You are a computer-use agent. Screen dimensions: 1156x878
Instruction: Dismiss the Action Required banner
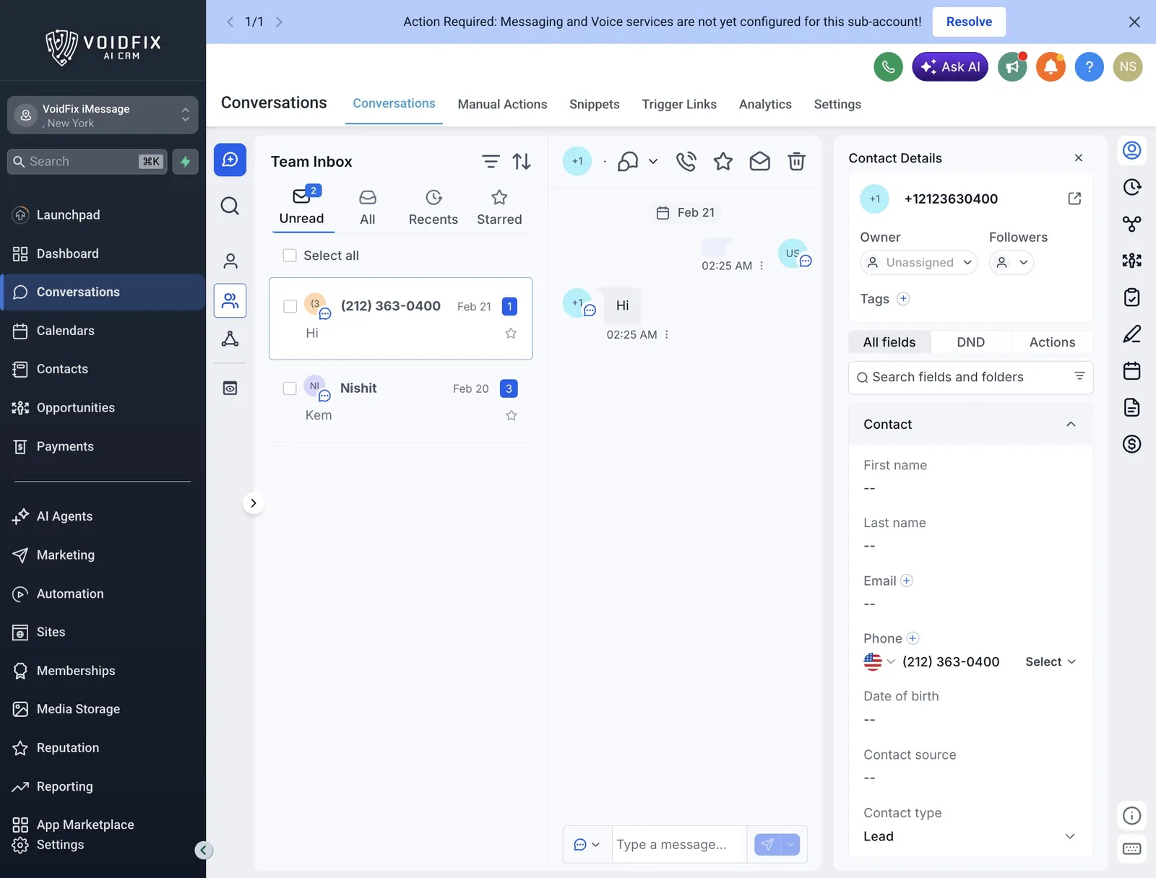[x=1134, y=22]
